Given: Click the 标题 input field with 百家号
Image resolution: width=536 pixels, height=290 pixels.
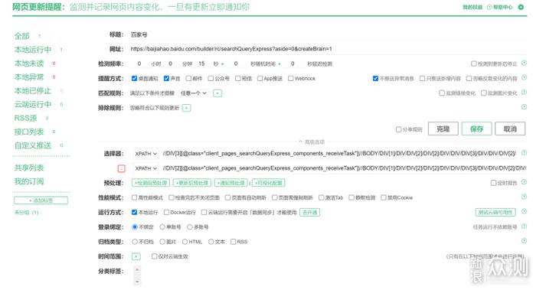Looking at the screenshot, I should pos(328,34).
